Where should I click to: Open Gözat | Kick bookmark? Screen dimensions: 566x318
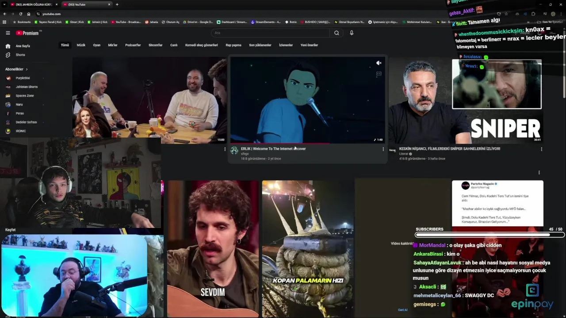pos(75,22)
